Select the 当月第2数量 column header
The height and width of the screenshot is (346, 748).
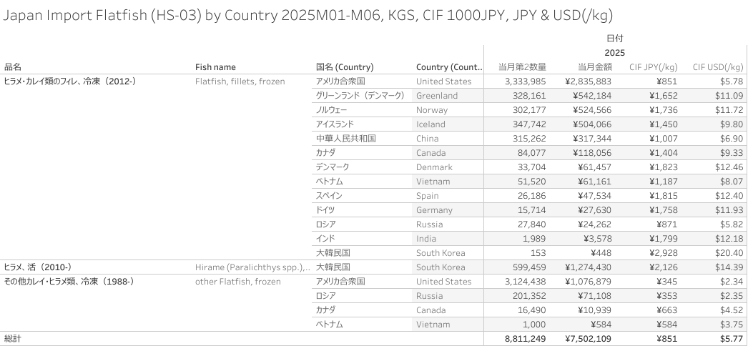point(522,67)
